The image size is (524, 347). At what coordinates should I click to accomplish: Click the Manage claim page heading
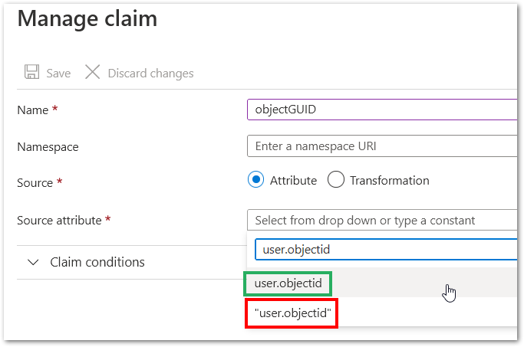(x=87, y=18)
